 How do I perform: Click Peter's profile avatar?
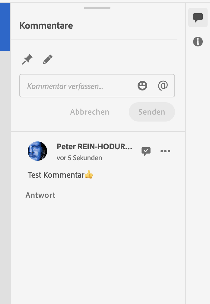pyautogui.click(x=37, y=151)
